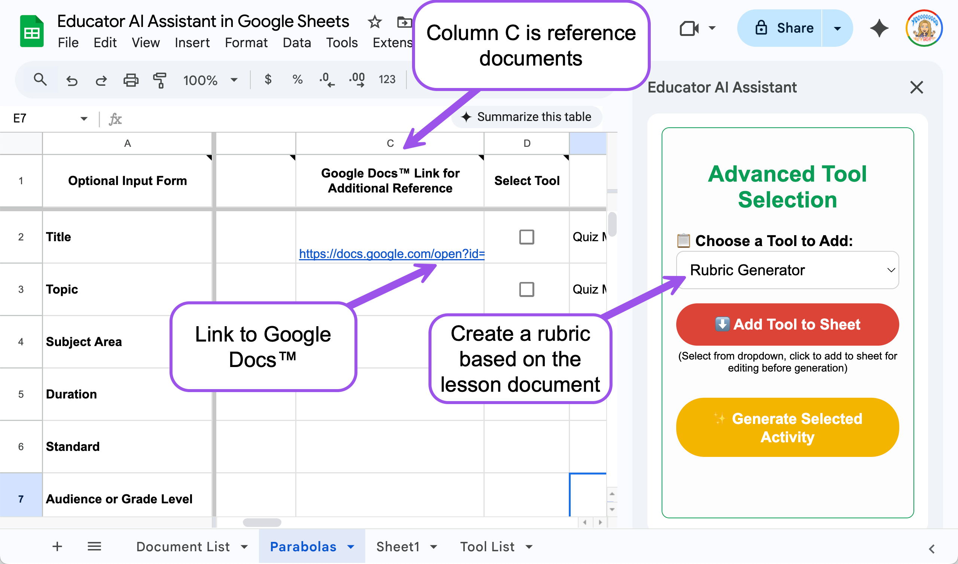
Task: Check the Select Tool box in Title row
Action: coord(527,237)
